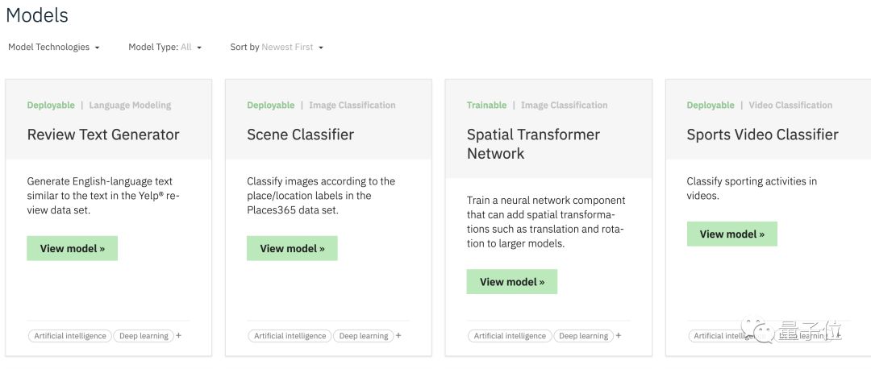Click Deep learning tag on Spatial Transformer card
Viewport: 871px width, 369px height.
point(583,336)
